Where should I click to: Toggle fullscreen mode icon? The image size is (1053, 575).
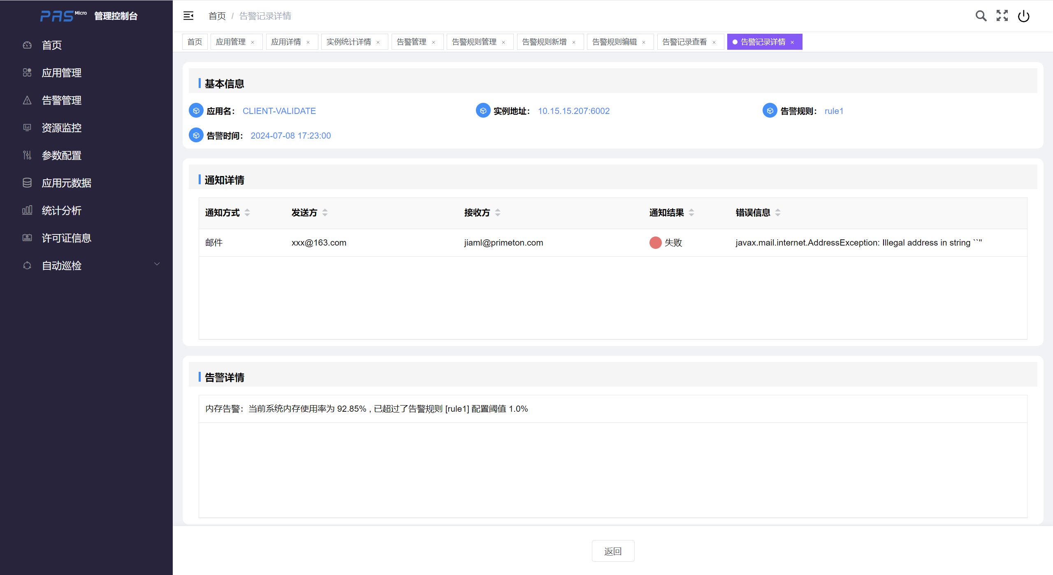(1002, 16)
